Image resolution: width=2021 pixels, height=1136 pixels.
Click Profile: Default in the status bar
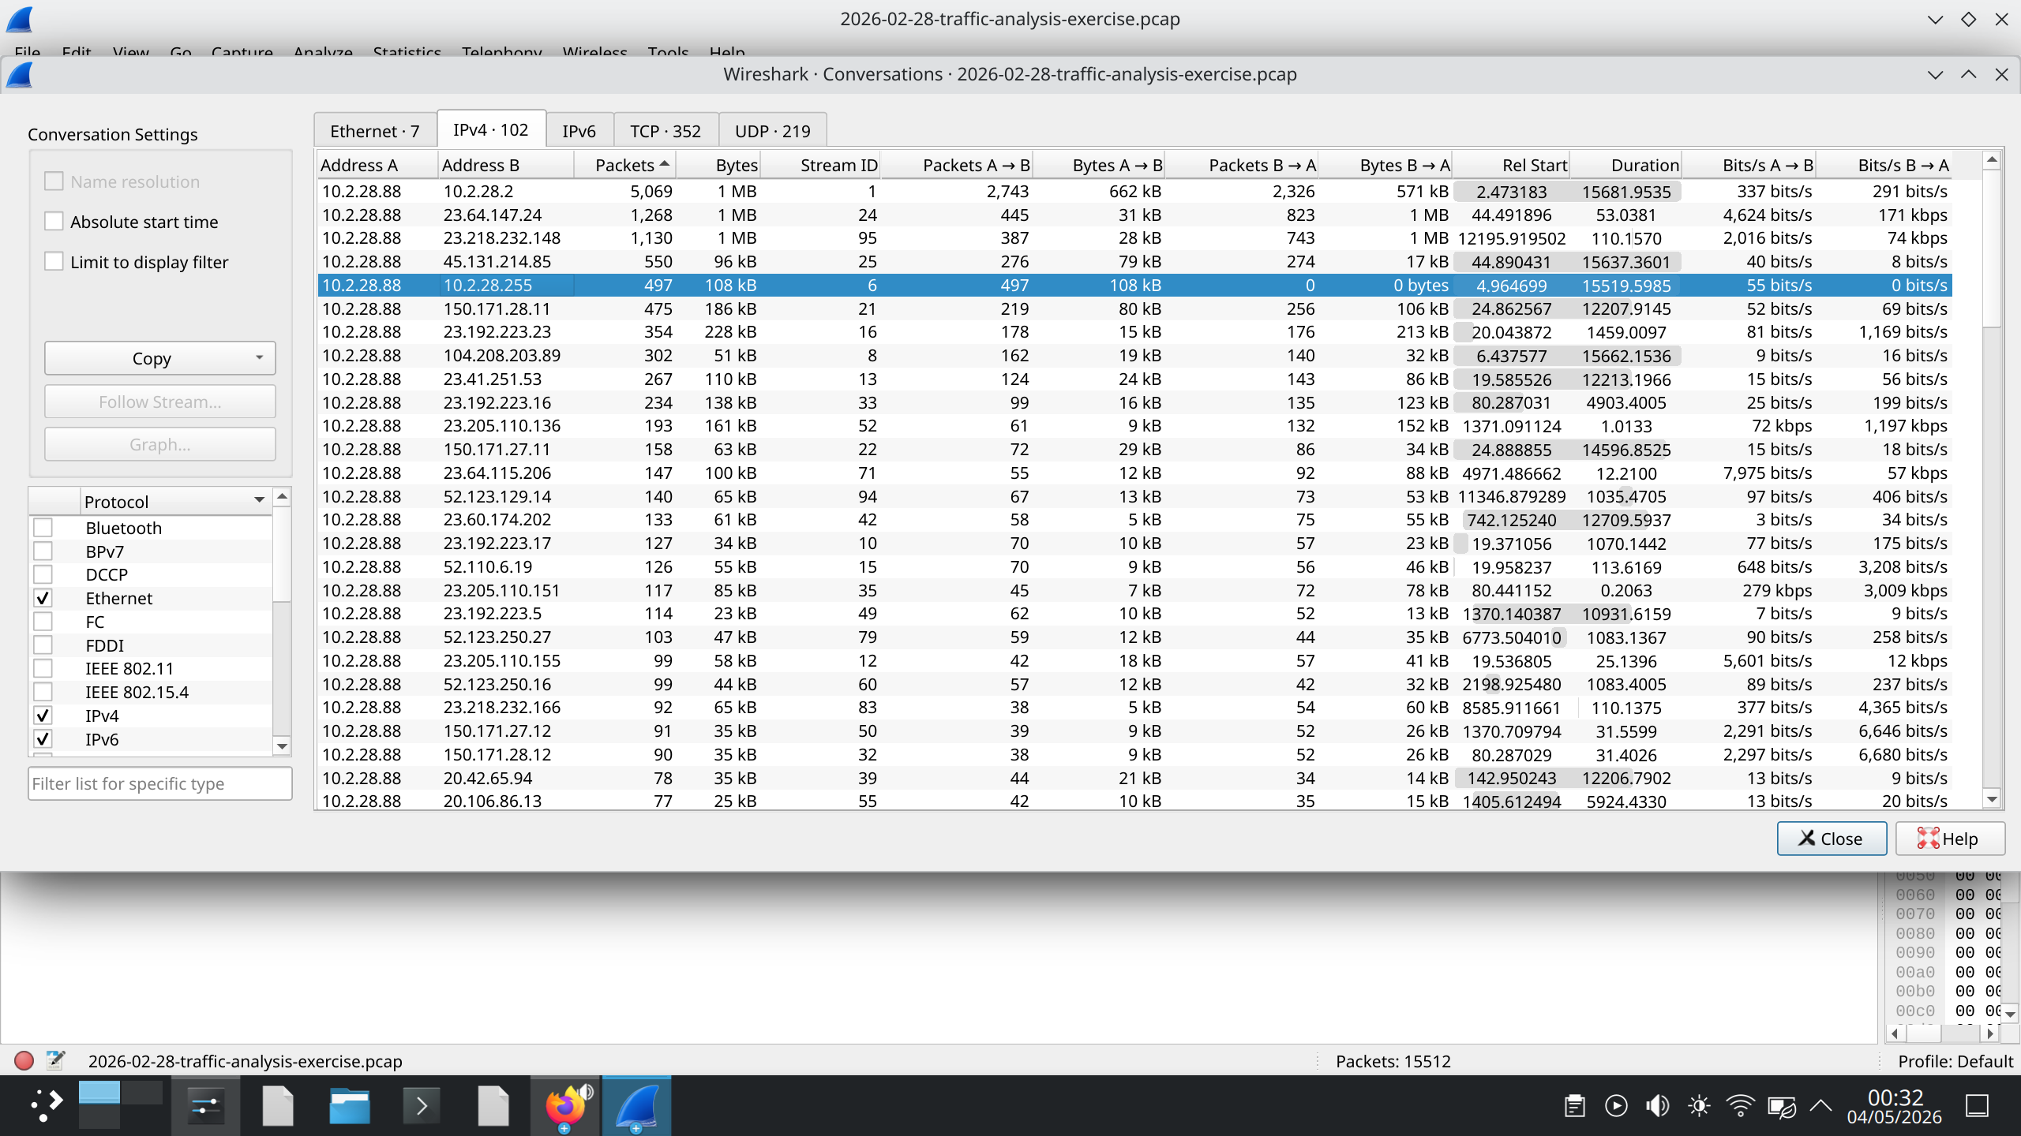1955,1061
